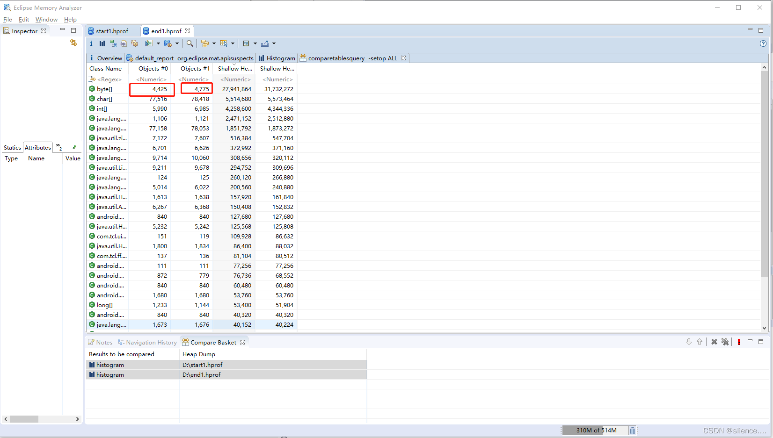Sort by Objects #0 column header

click(150, 68)
